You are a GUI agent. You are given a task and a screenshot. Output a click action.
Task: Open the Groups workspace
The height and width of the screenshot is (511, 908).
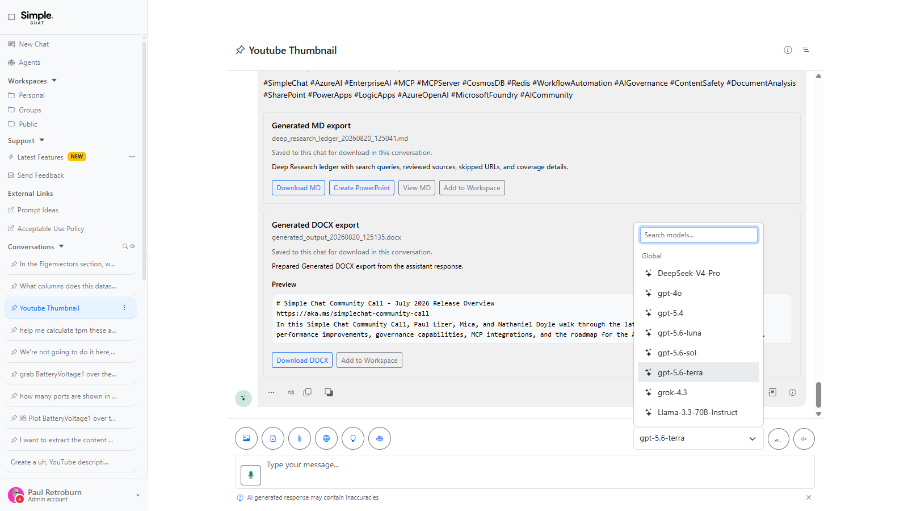coord(24,110)
